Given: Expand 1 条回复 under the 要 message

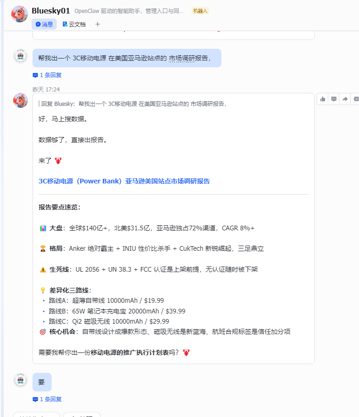Looking at the screenshot, I should 47,399.
